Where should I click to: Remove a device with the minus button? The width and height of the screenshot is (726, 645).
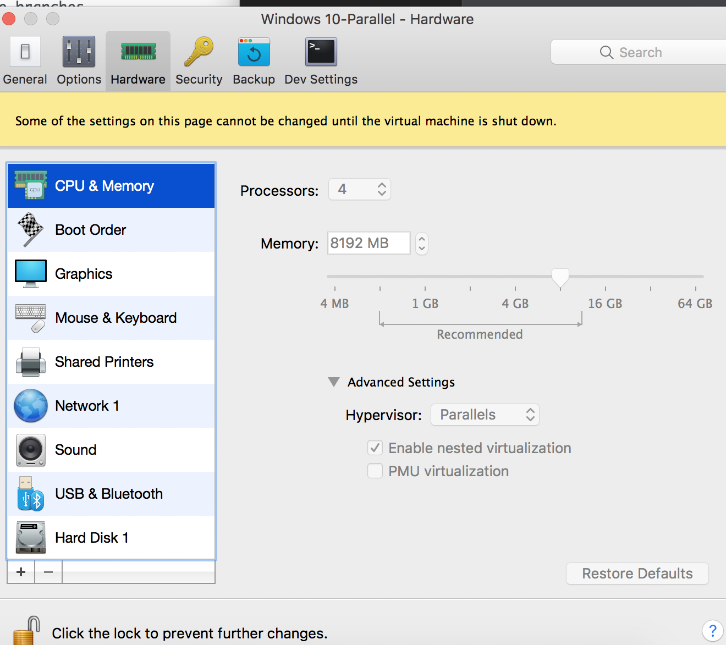48,572
